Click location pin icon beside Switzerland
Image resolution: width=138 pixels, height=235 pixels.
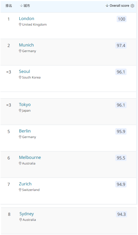20,190
